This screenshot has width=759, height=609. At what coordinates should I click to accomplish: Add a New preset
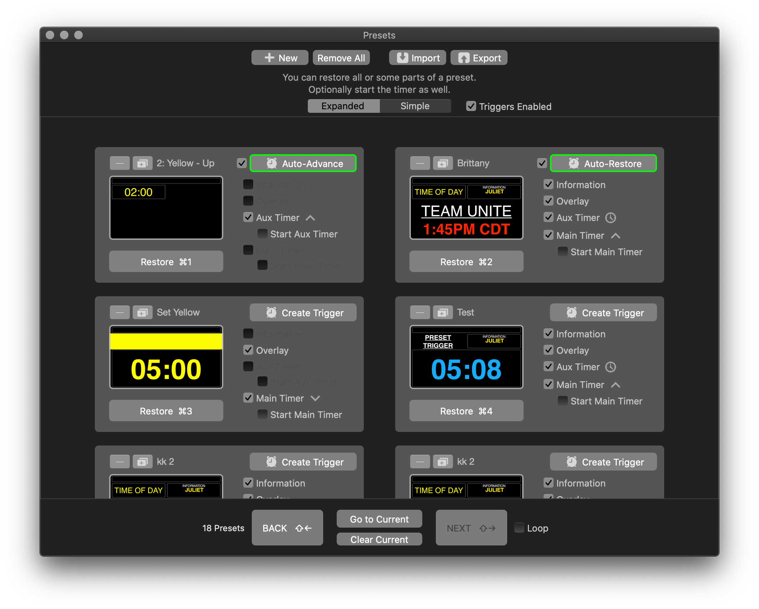pyautogui.click(x=280, y=58)
